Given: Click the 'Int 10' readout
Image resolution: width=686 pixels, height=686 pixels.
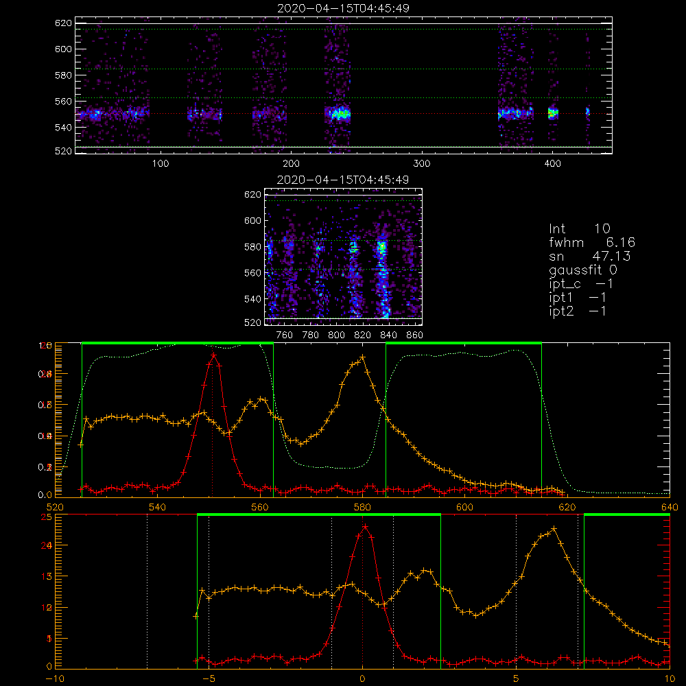Looking at the screenshot, I should pyautogui.click(x=579, y=228).
